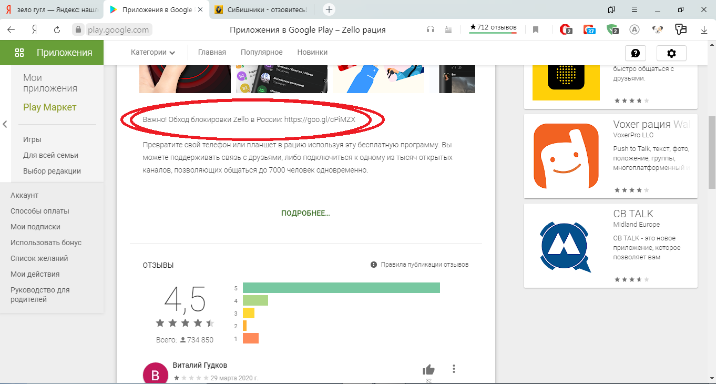
Task: Open VoxerPro LLC developer link
Action: click(633, 135)
